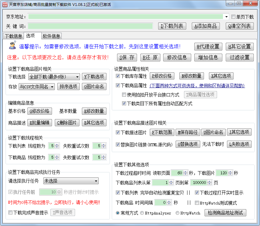Screen dimensions: 260x226
Task: Switch to the 下载信息 tab
Action: pos(14,36)
